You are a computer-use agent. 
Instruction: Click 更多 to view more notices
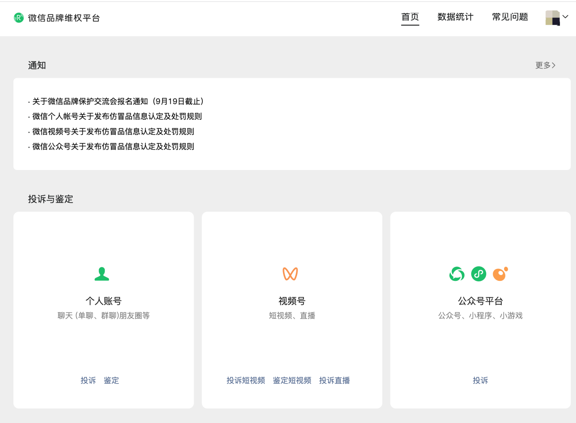coord(545,65)
